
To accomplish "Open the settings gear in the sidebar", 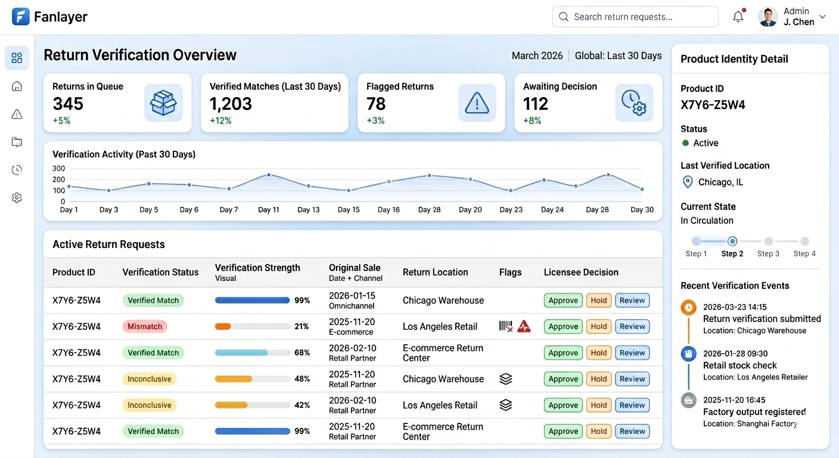I will tap(17, 197).
